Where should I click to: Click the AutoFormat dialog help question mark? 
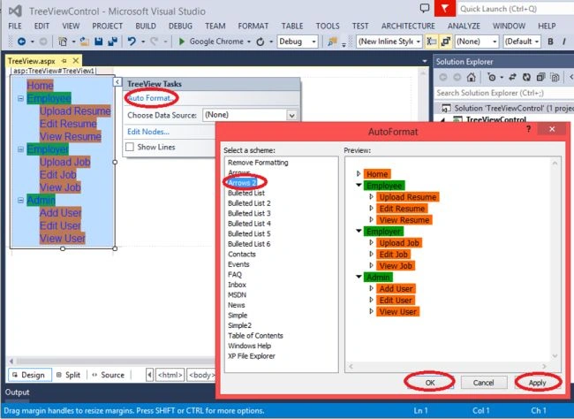(528, 129)
